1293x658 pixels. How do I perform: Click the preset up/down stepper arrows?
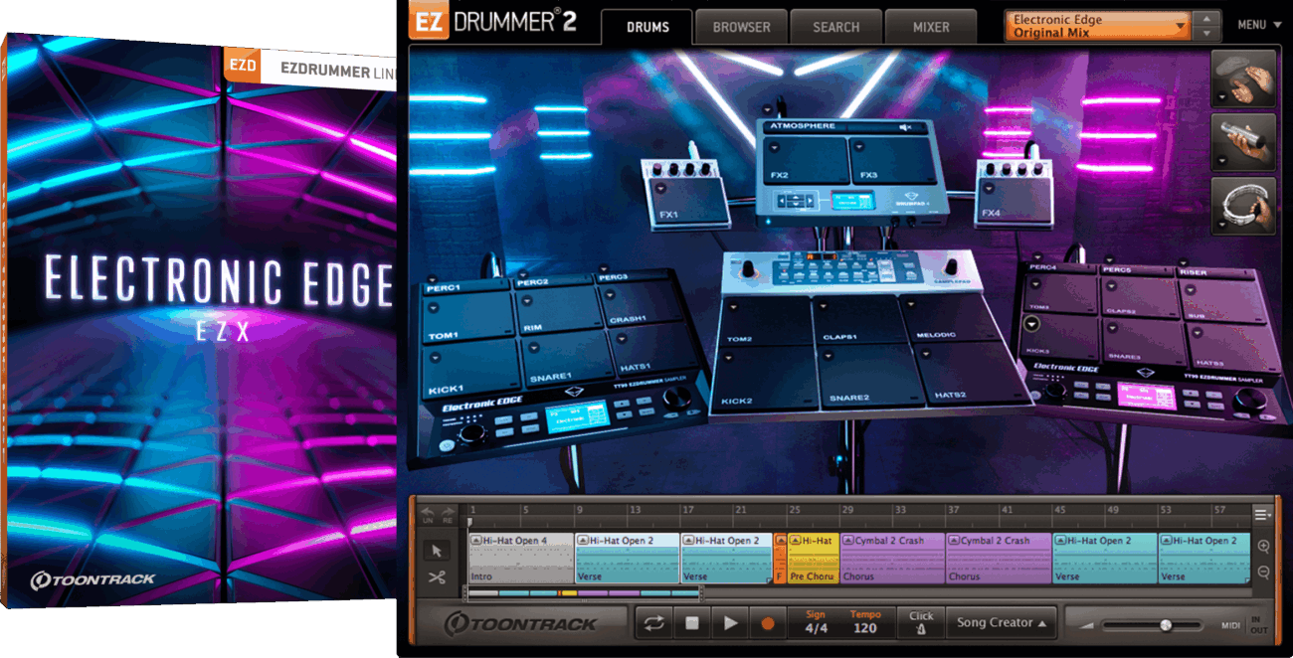point(1206,26)
